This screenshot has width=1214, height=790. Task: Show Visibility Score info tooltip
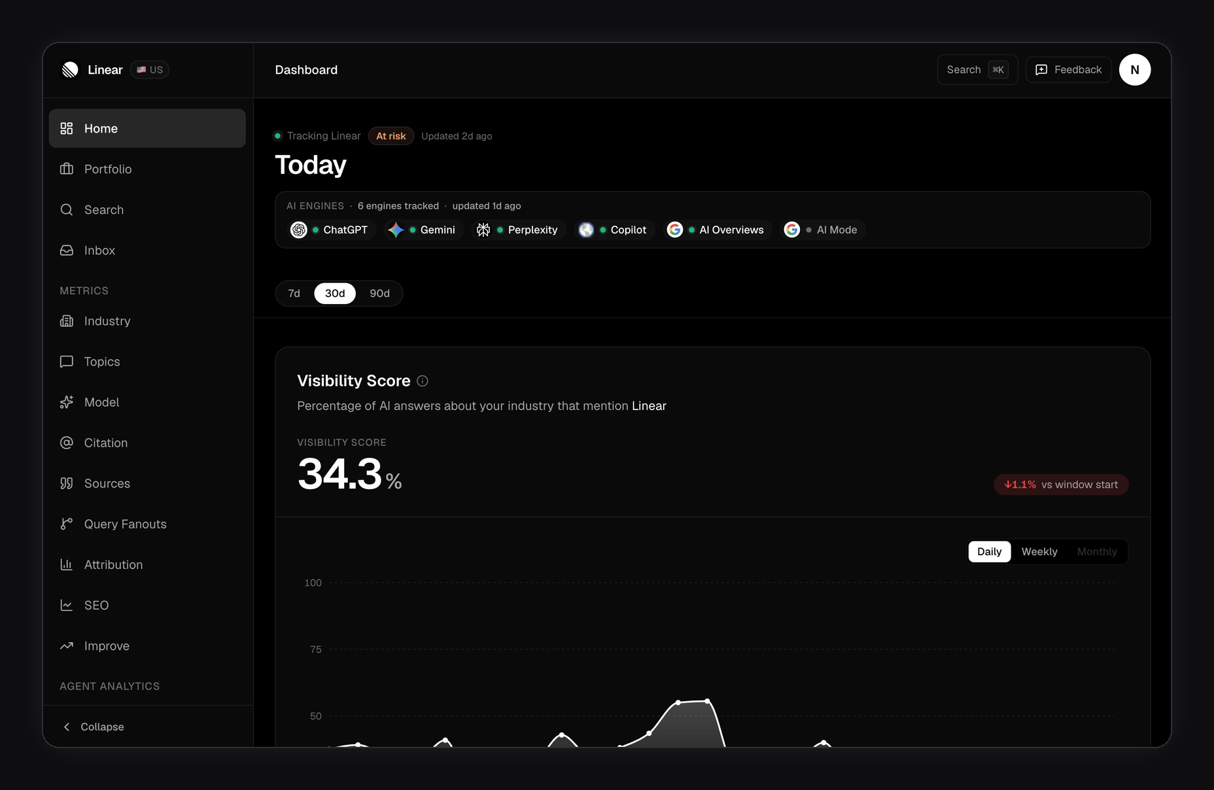[x=423, y=381]
